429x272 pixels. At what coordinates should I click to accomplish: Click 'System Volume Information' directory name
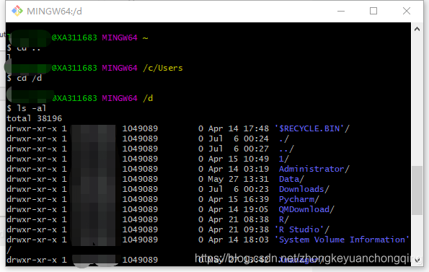pyautogui.click(x=342, y=240)
